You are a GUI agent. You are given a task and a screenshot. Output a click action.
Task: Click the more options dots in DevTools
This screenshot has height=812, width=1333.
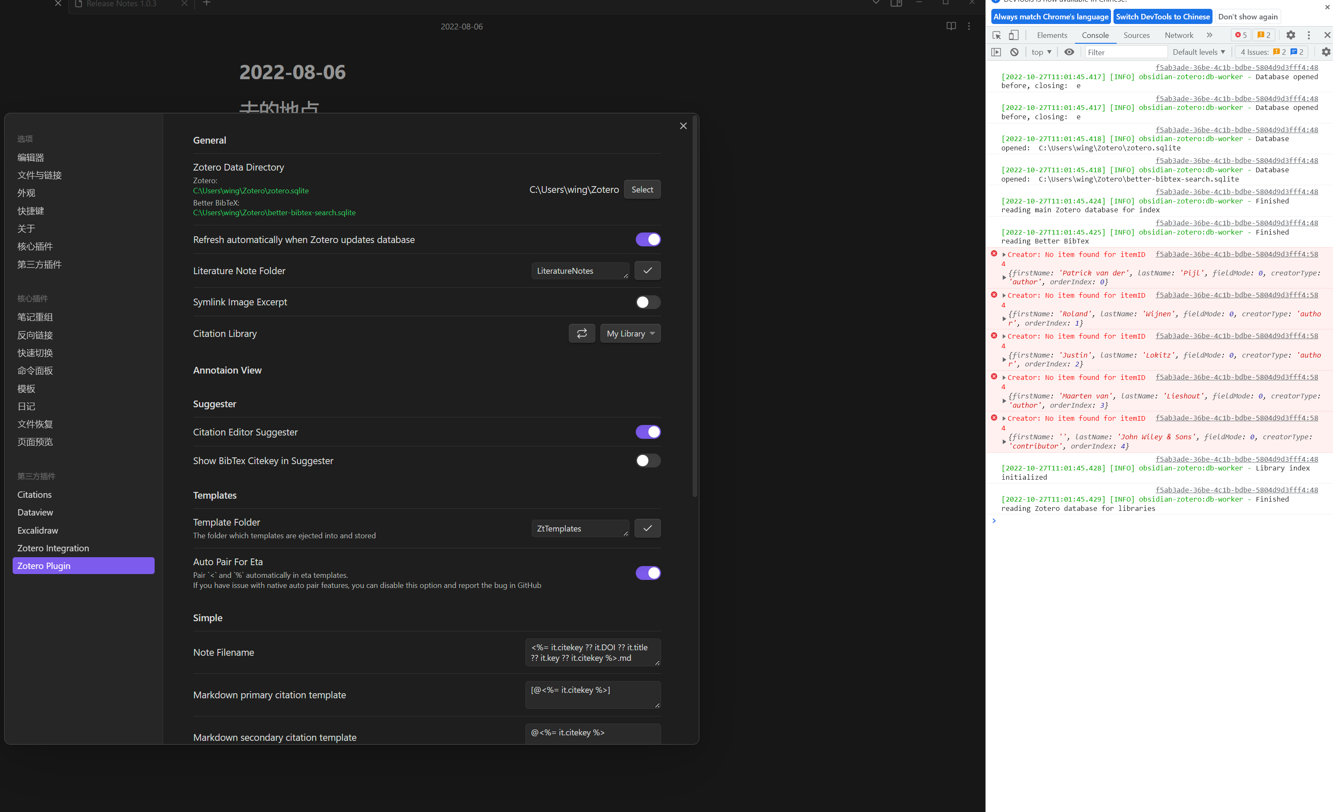[x=1309, y=35]
